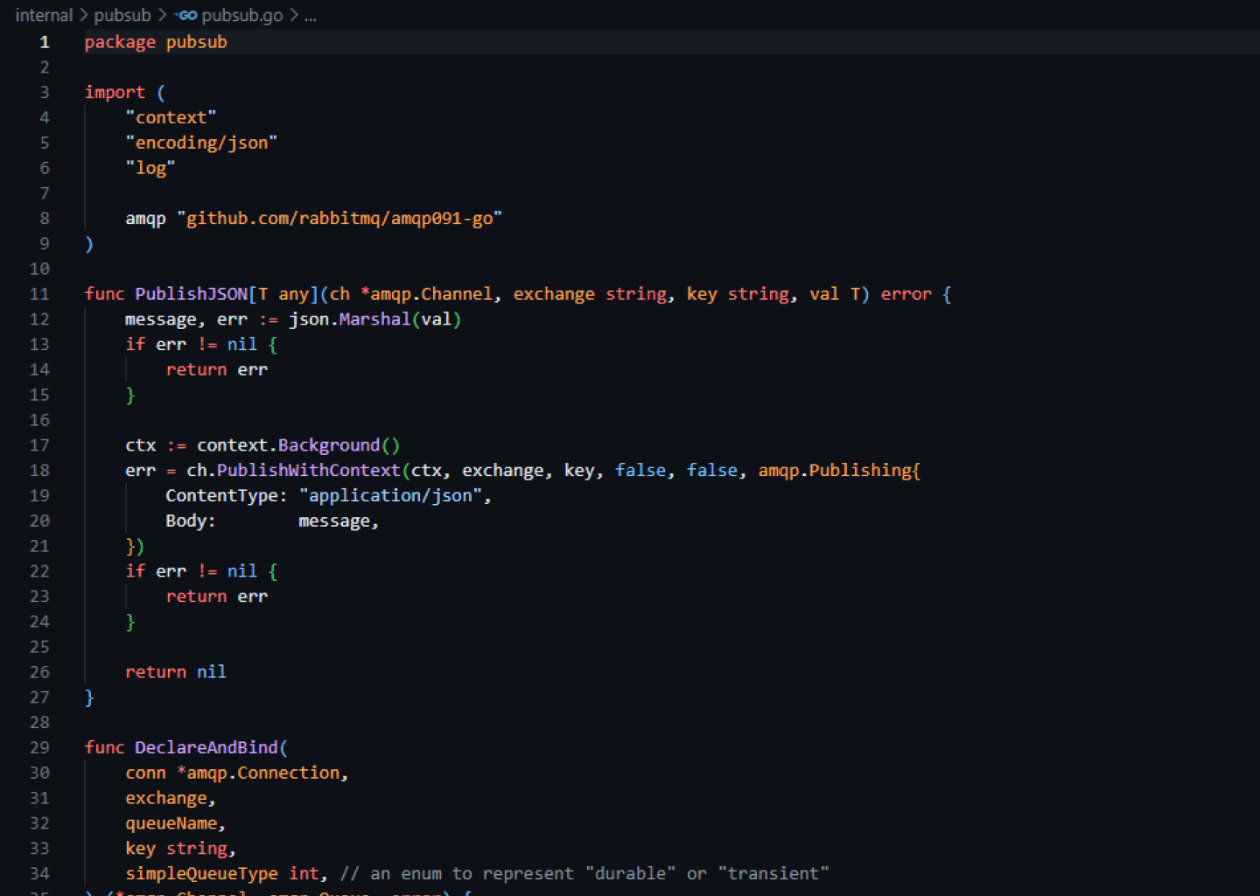Image resolution: width=1260 pixels, height=896 pixels.
Task: Click the "encoding/json" import string
Action: coord(201,143)
